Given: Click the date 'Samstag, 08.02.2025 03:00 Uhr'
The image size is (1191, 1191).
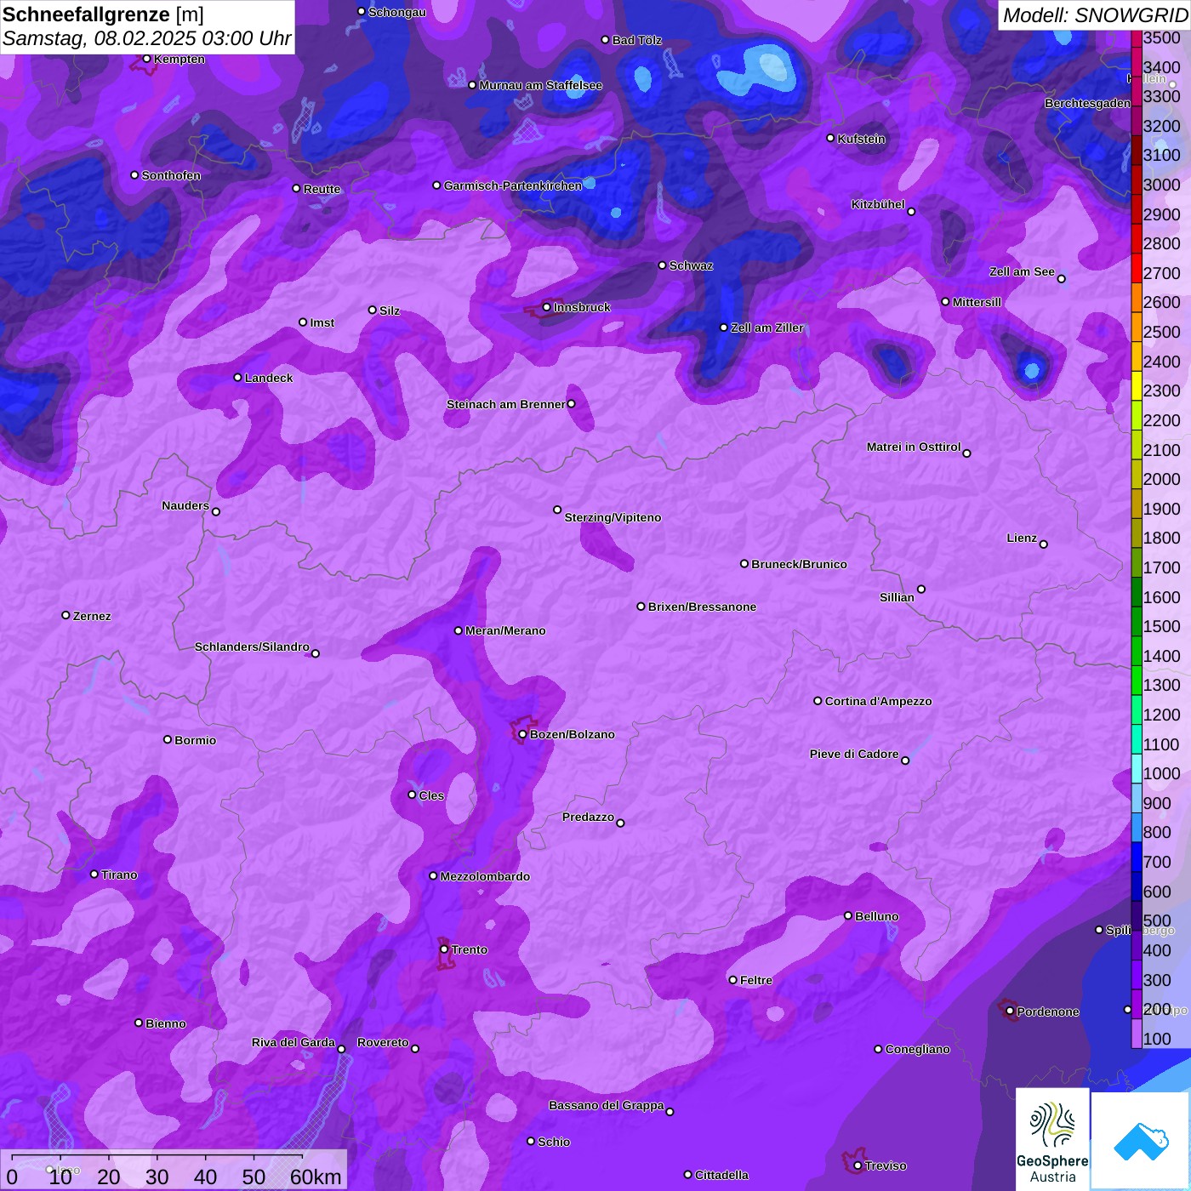Looking at the screenshot, I should point(146,39).
